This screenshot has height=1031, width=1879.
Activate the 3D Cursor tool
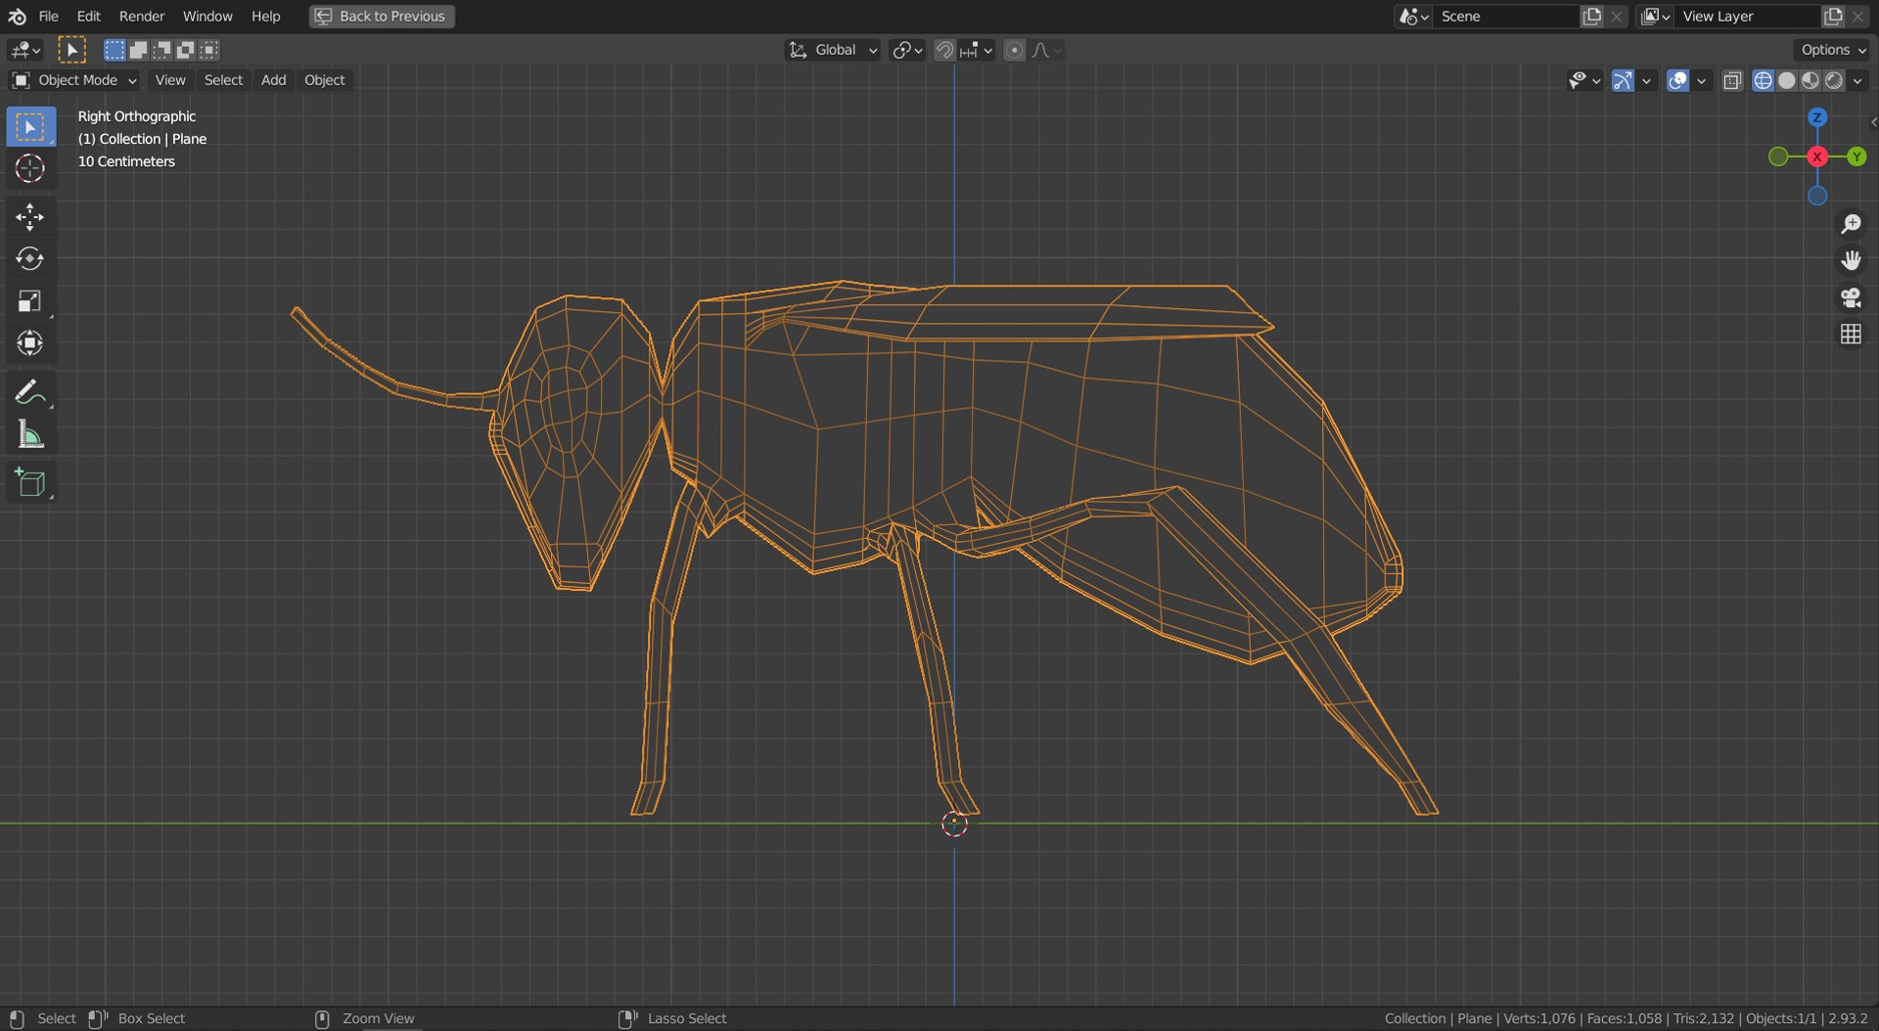click(30, 168)
